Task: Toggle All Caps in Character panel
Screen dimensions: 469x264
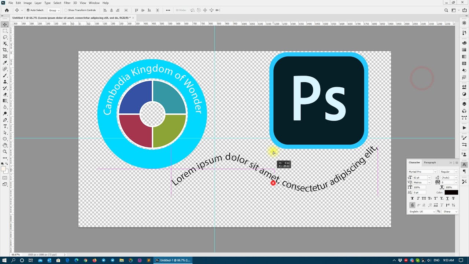Action: [x=424, y=198]
